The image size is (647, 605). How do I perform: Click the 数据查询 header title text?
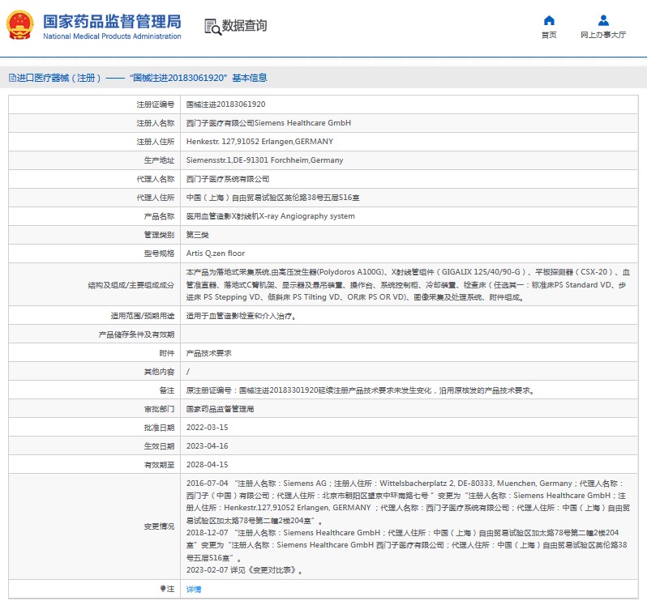[244, 26]
